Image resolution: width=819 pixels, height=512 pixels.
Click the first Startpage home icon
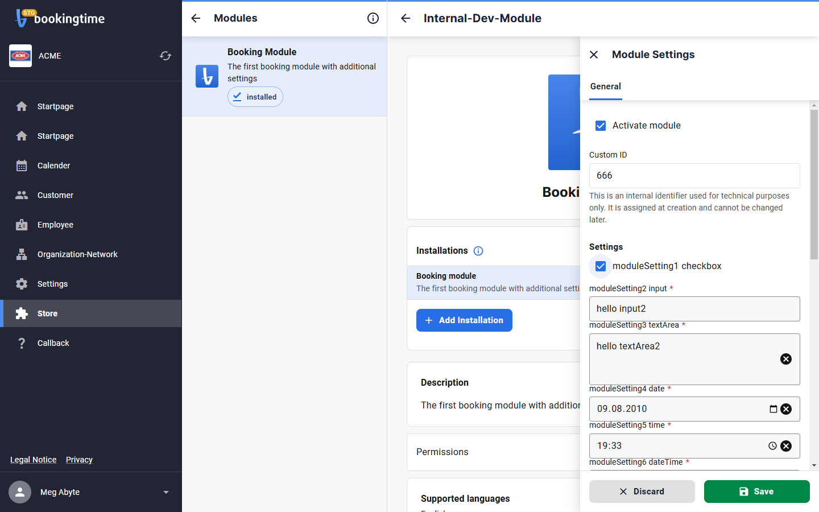click(x=22, y=106)
